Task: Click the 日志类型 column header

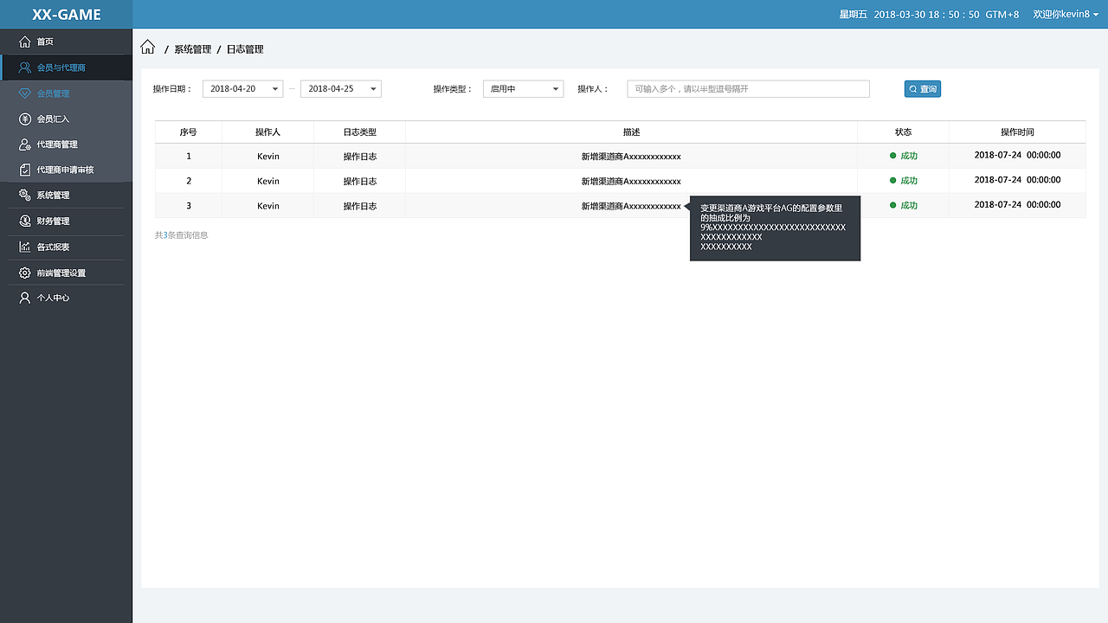Action: click(x=360, y=132)
